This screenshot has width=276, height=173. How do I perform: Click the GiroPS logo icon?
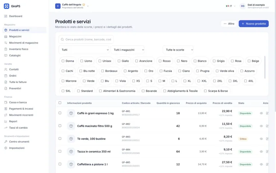pos(7,6)
